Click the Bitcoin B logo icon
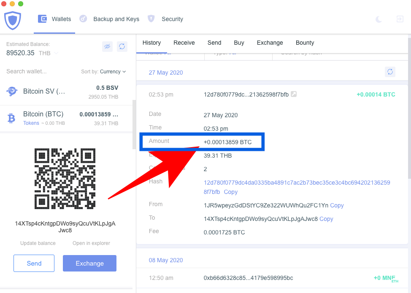This screenshot has width=411, height=293. (11, 118)
